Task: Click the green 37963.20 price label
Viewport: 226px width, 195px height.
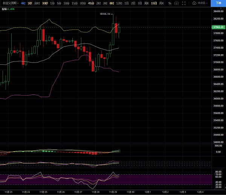Action: click(218, 27)
